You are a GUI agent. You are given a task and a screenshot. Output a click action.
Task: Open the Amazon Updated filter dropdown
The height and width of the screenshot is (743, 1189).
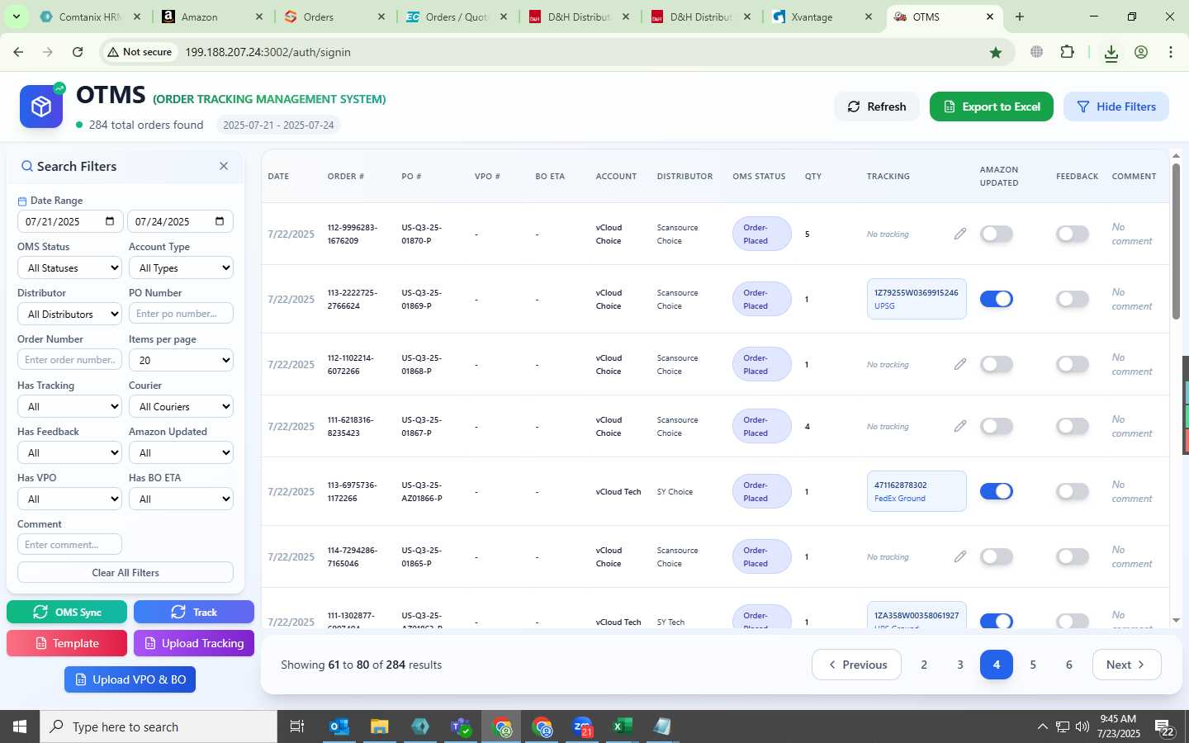[181, 453]
